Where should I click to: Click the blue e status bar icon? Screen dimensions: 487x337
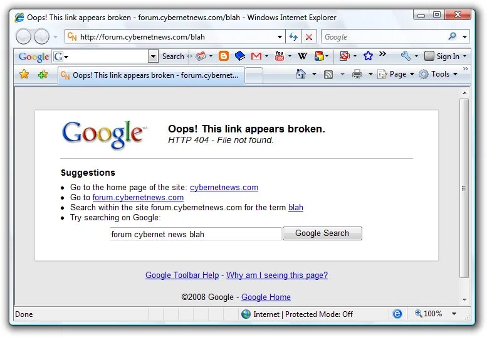pos(397,314)
